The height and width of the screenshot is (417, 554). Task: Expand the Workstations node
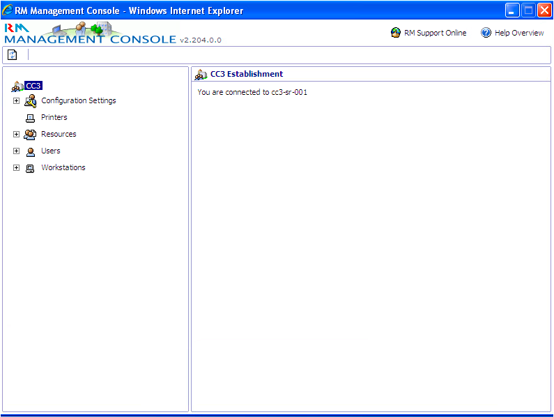(16, 167)
